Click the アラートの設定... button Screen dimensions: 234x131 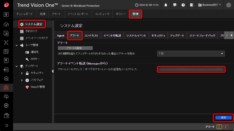[x=75, y=48]
